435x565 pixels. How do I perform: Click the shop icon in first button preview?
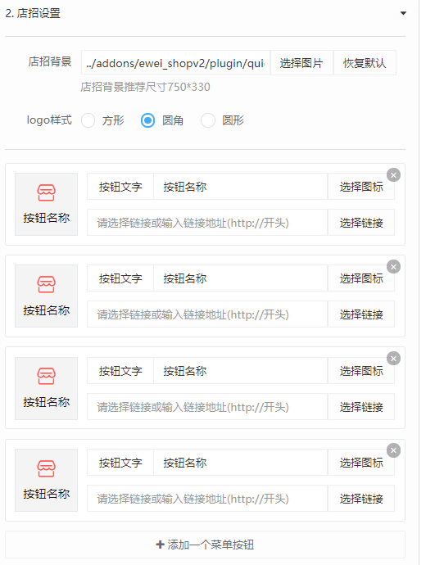(46, 192)
